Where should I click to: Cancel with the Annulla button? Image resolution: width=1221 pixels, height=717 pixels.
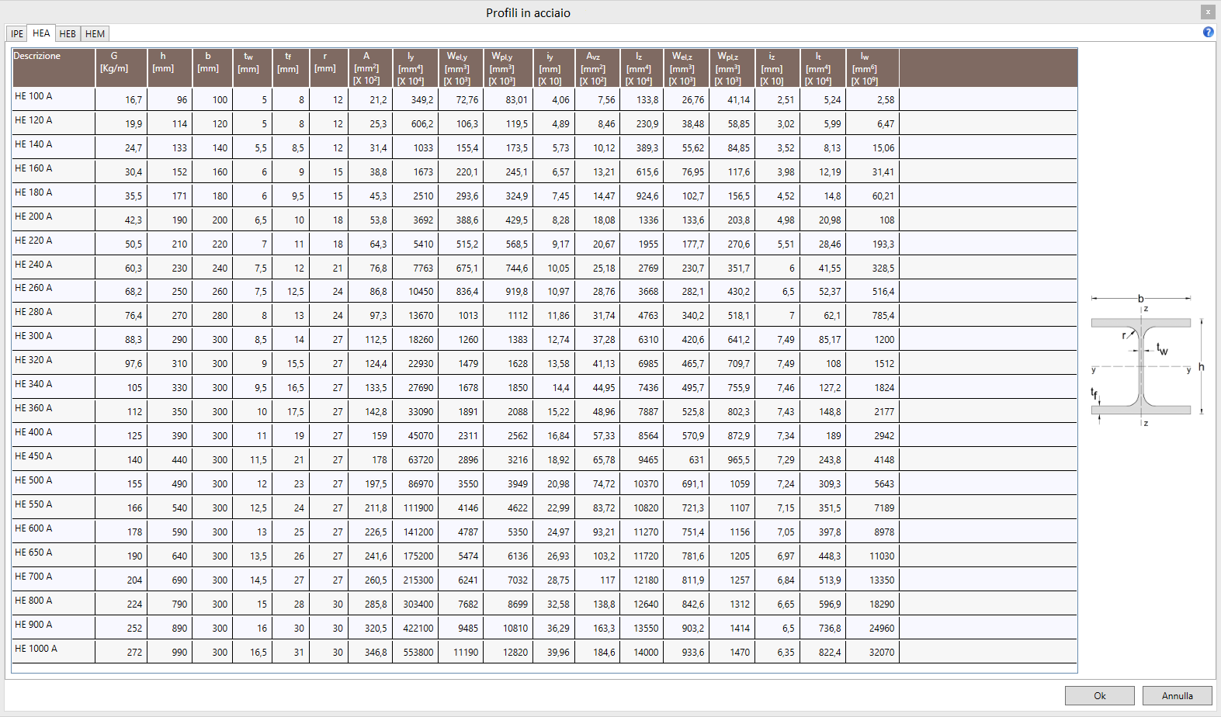click(x=1178, y=695)
